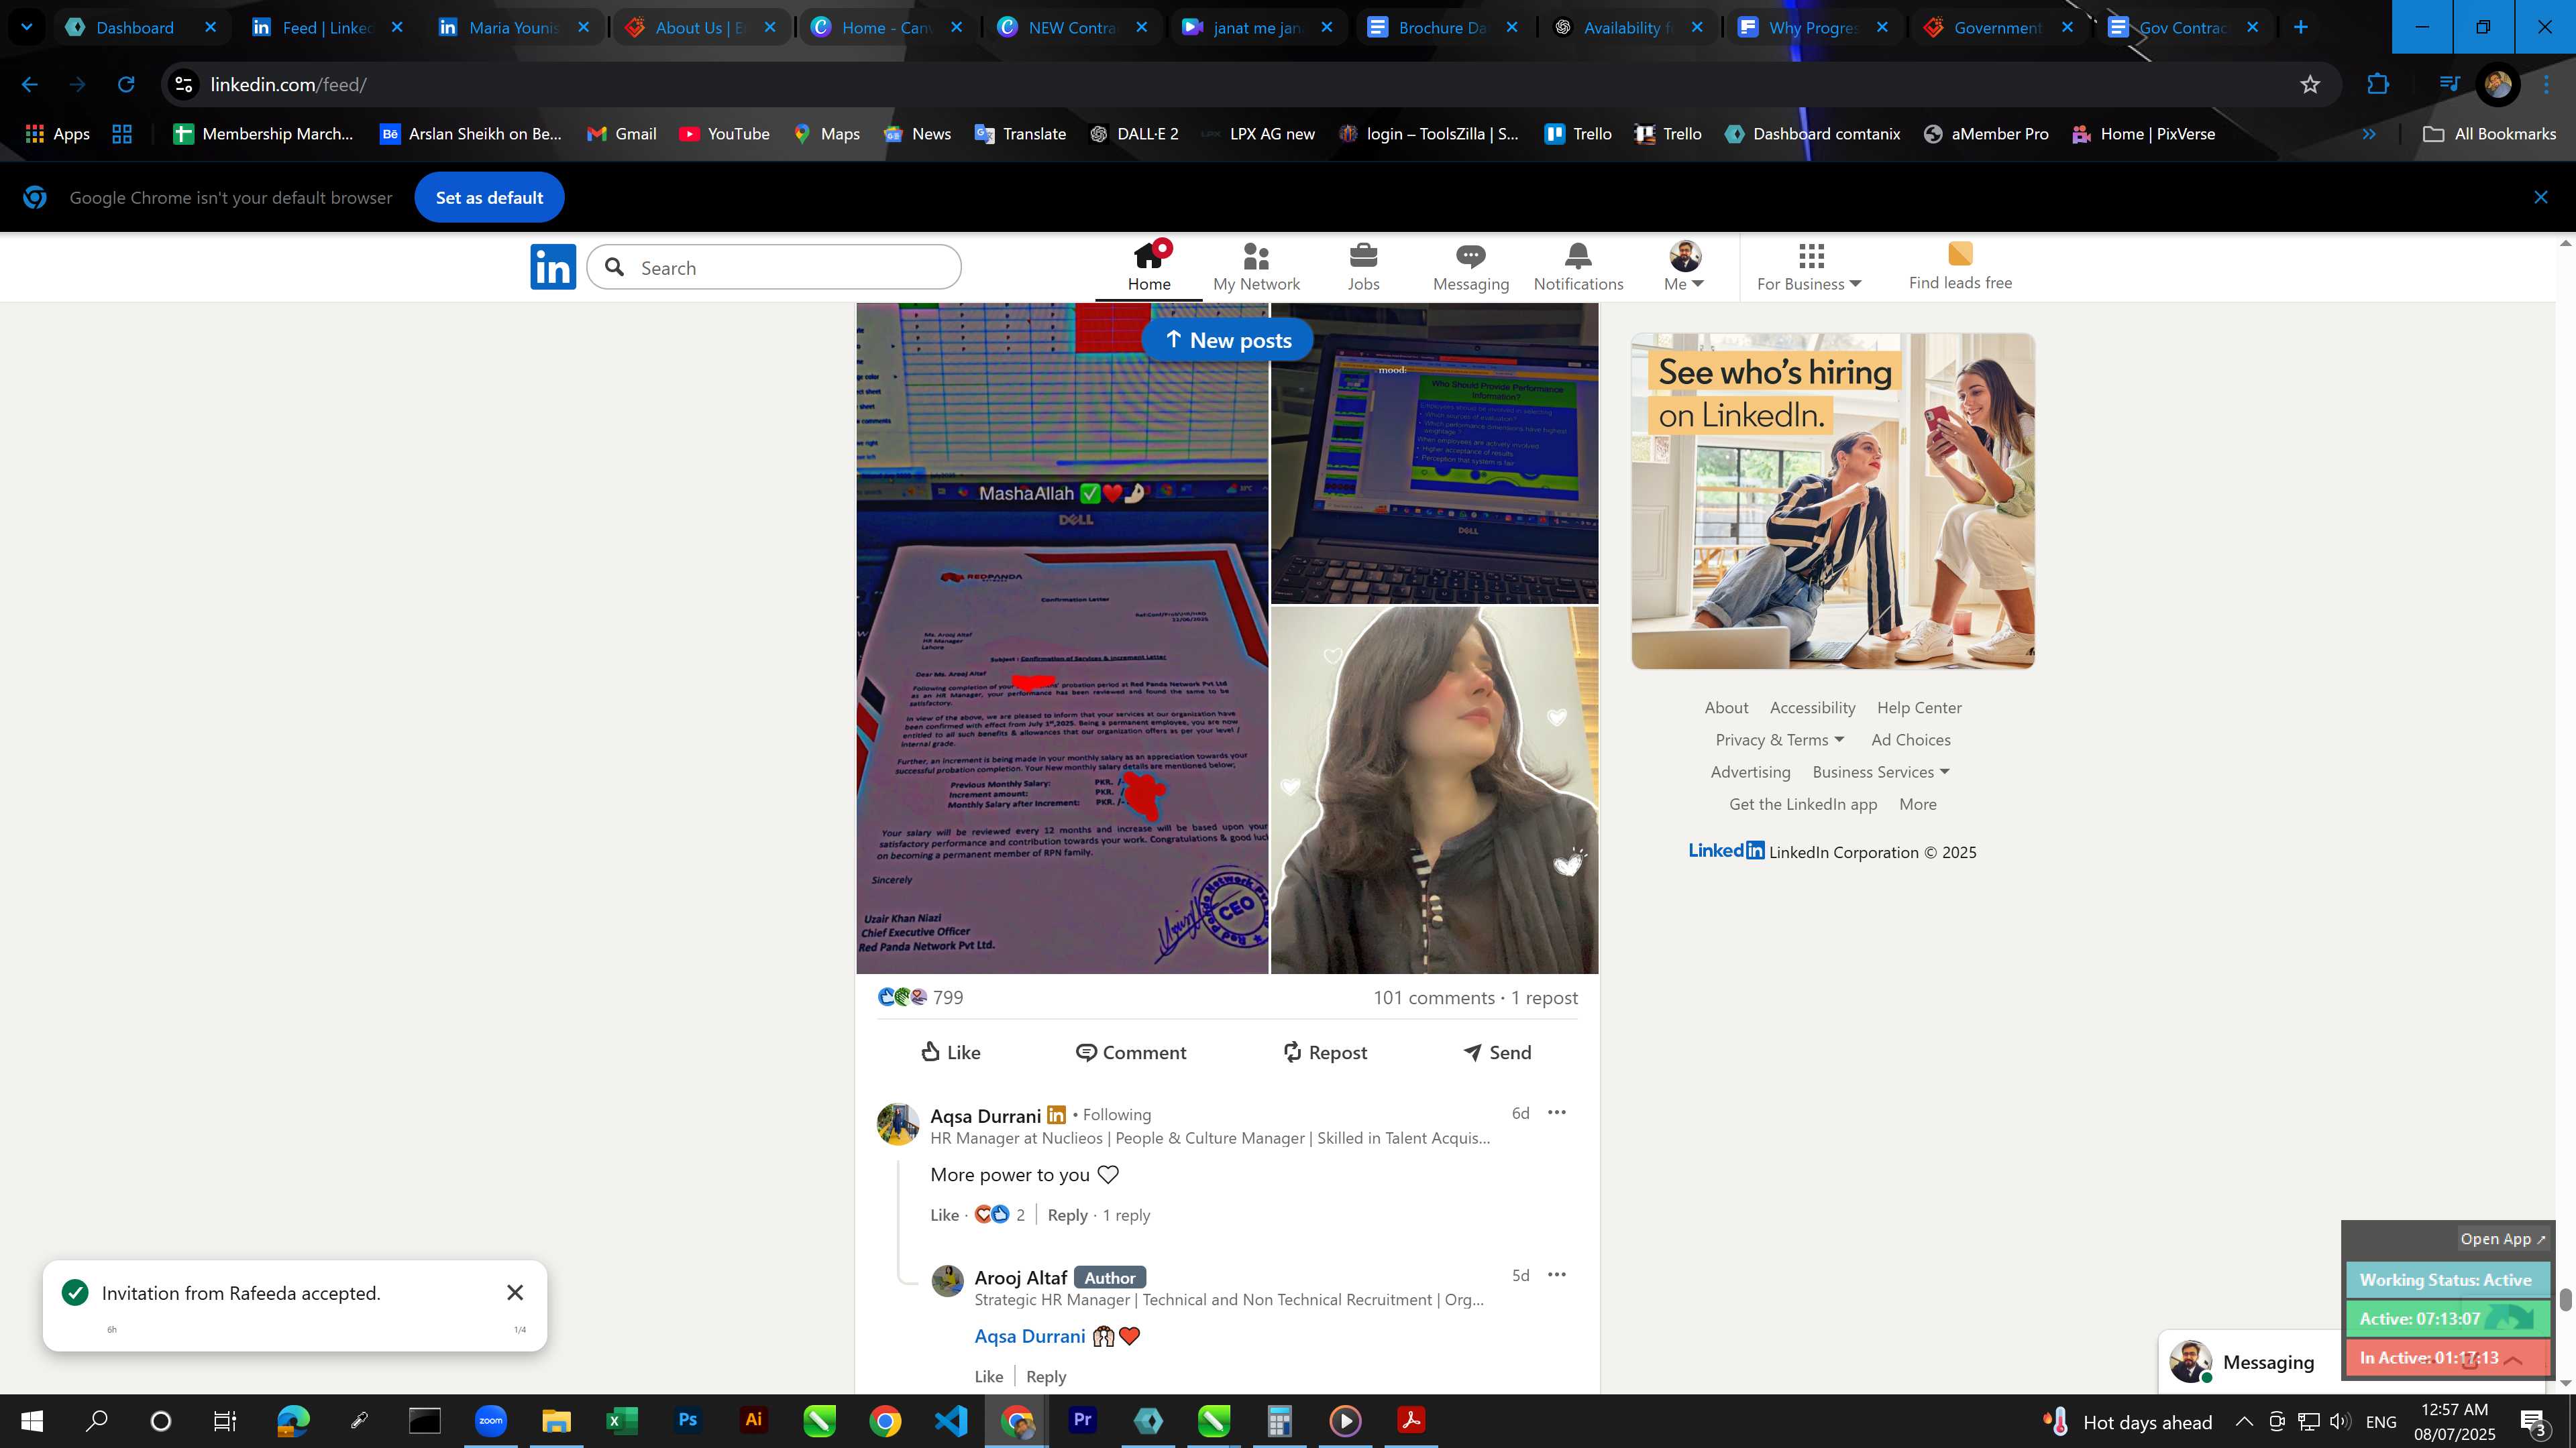
Task: Open LinkedIn home logo
Action: click(553, 267)
